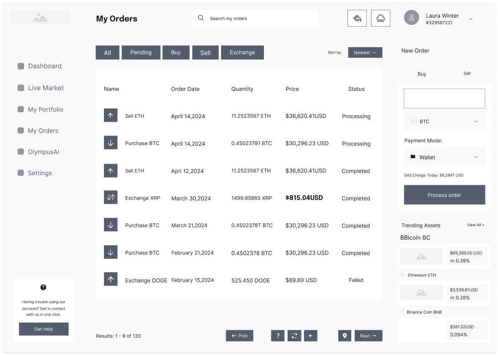Click the 1499.95865 XRP quantity
Screen dimensions: 498x355
point(252,198)
